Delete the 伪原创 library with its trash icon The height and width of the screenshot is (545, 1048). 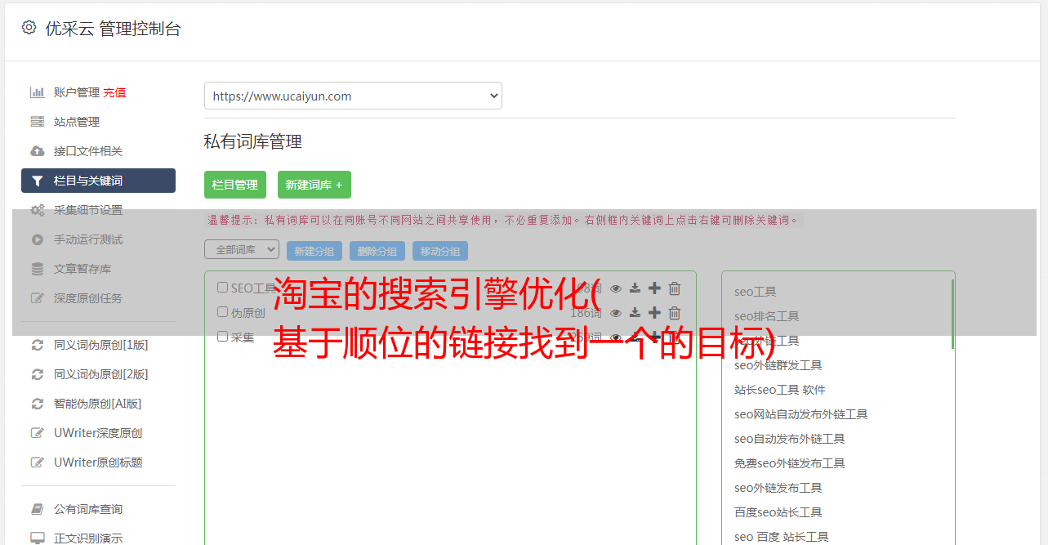[x=675, y=313]
